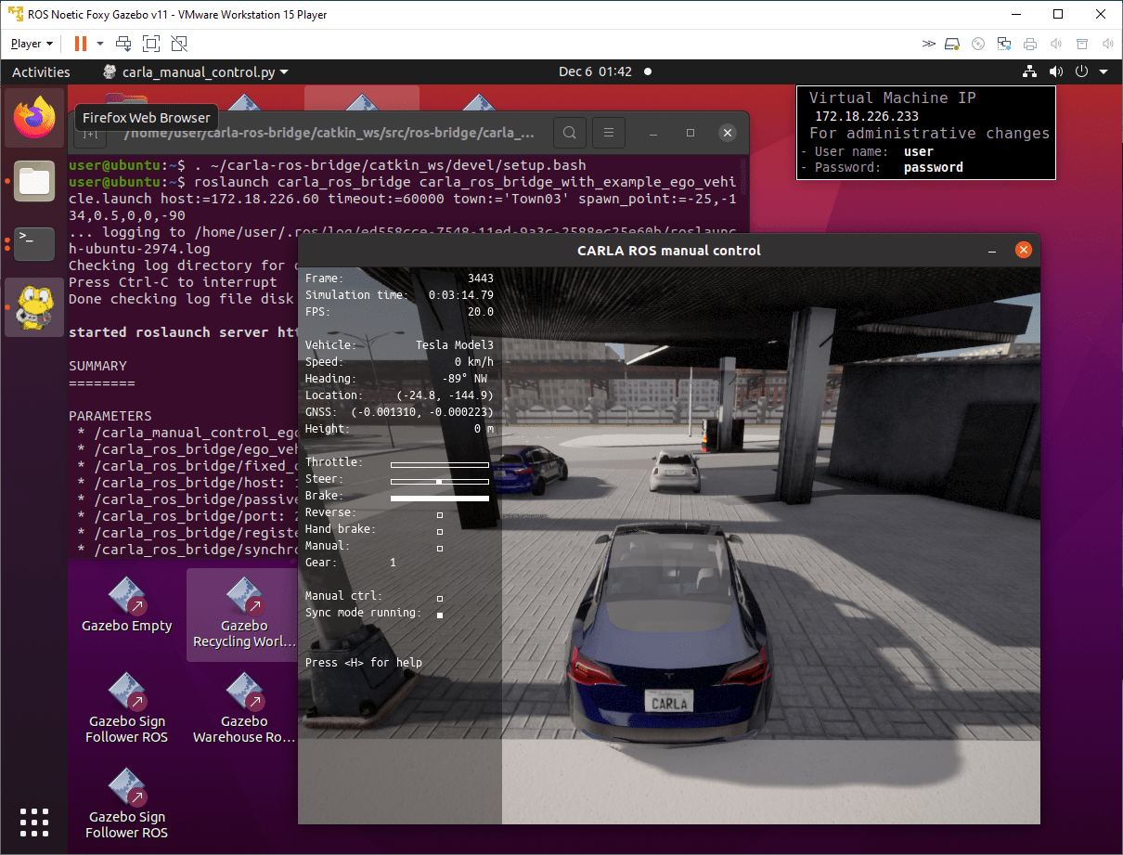Viewport: 1123px width, 855px height.
Task: Expand the Ubuntu system menu arrow
Action: coord(1104,71)
